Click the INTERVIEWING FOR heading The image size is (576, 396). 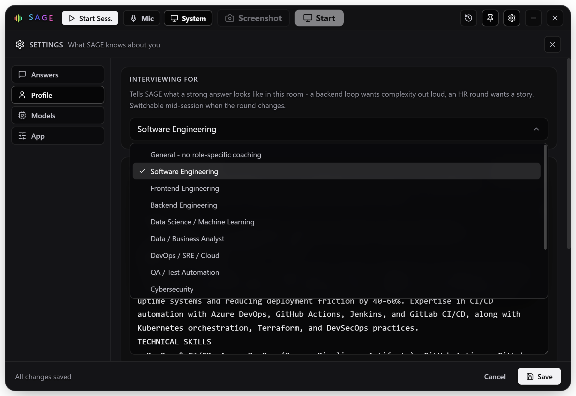pyautogui.click(x=164, y=79)
